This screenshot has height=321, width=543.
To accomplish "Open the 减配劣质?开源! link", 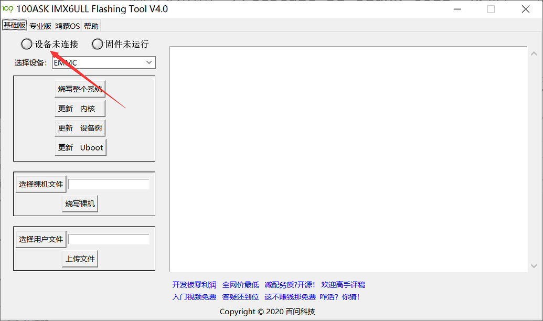I will (x=290, y=285).
